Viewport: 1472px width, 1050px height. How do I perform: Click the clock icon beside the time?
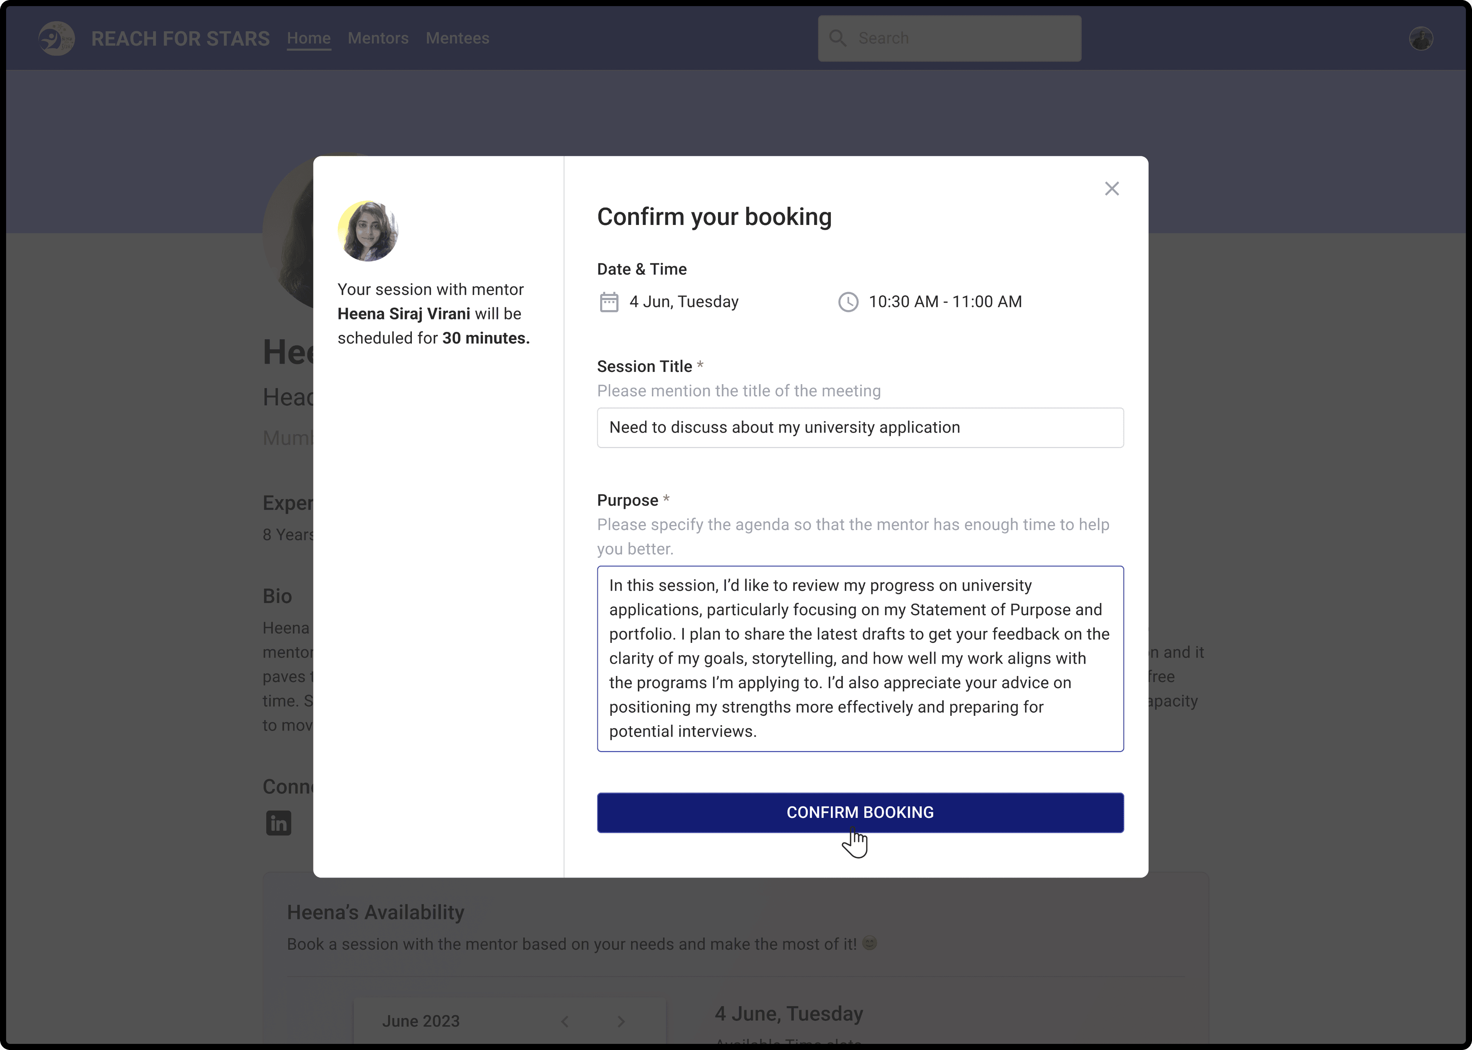point(848,302)
